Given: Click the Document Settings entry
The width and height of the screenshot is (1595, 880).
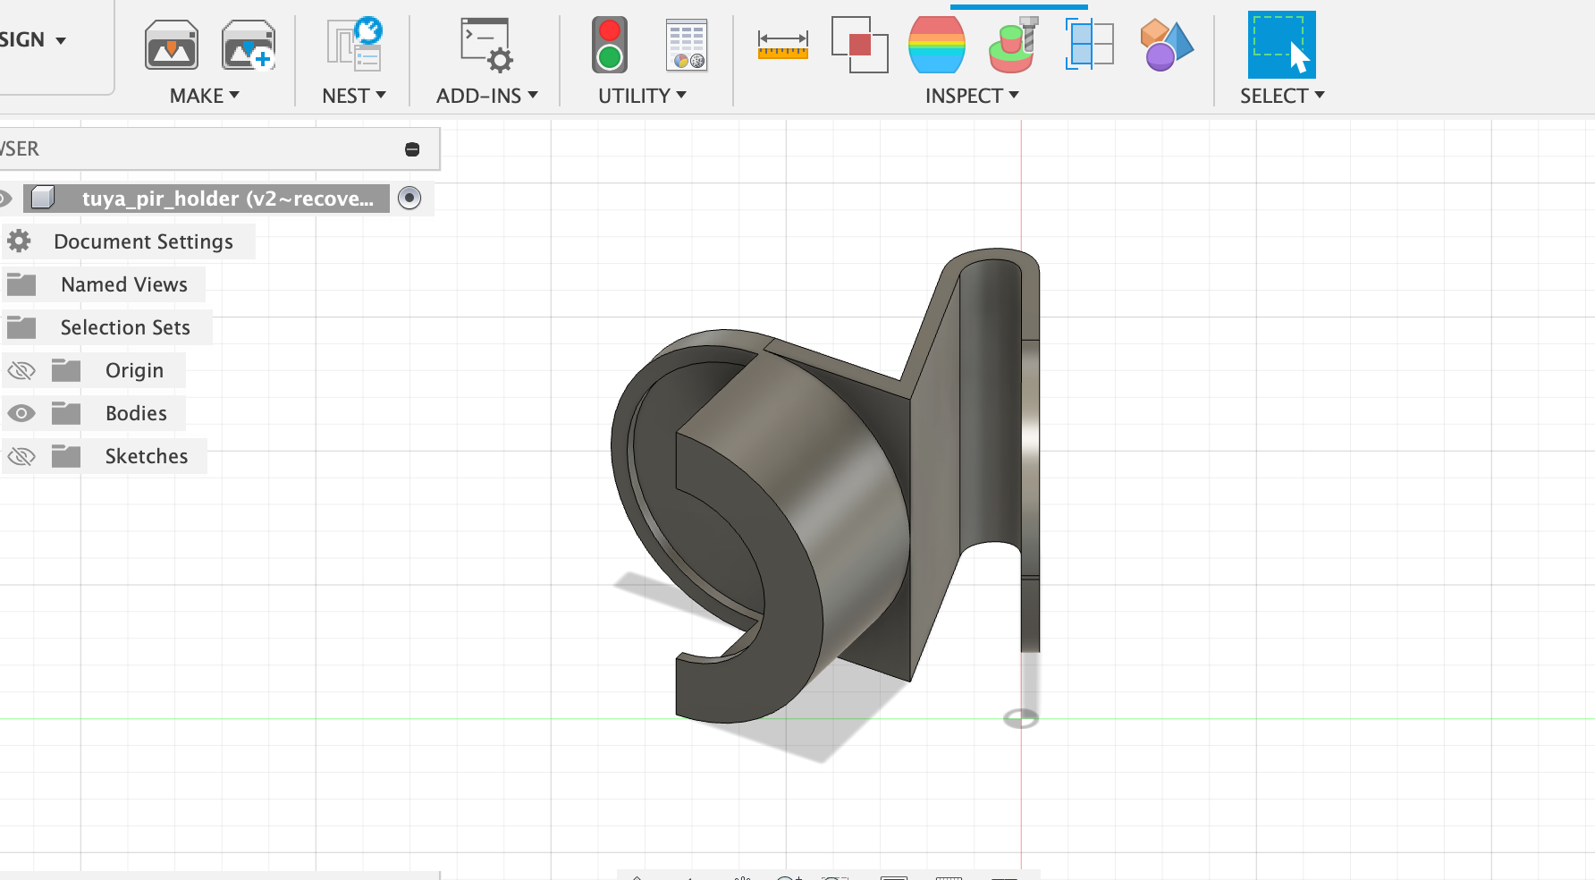Looking at the screenshot, I should [x=143, y=241].
